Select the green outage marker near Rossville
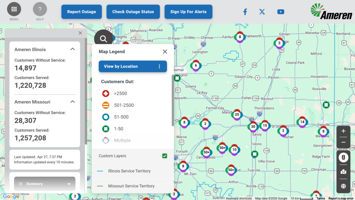The image size is (355, 200). 326,105
